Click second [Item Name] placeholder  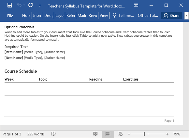tap(14, 58)
